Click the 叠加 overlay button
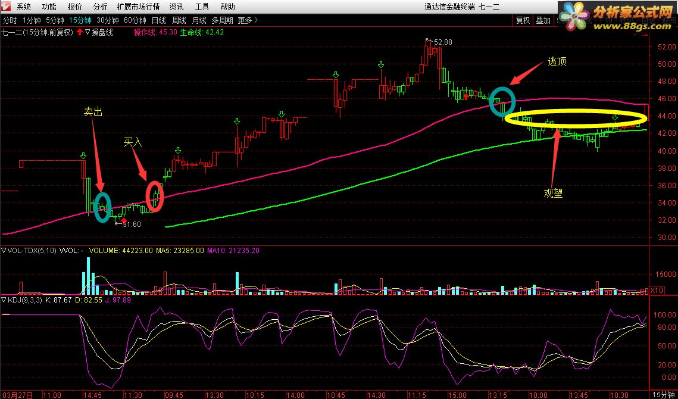The image size is (678, 399). point(543,20)
